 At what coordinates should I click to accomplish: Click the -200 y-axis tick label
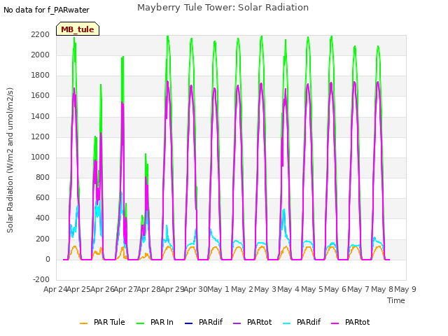[x=41, y=280]
